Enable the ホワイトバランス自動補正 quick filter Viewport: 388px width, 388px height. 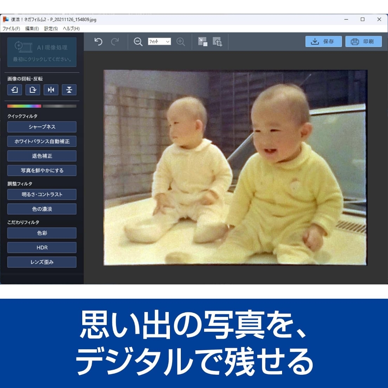pyautogui.click(x=42, y=141)
